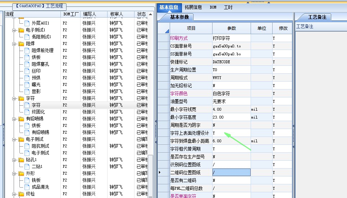Image resolution: width=347 pixels, height=198 pixels.
Task: Click SS面菲林号 value gaa5a00pa0.bo
Action: 227,54
